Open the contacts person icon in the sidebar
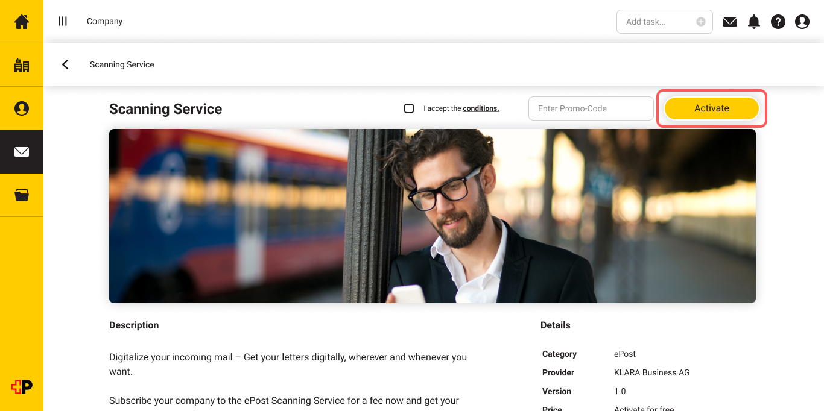The image size is (824, 411). tap(22, 108)
